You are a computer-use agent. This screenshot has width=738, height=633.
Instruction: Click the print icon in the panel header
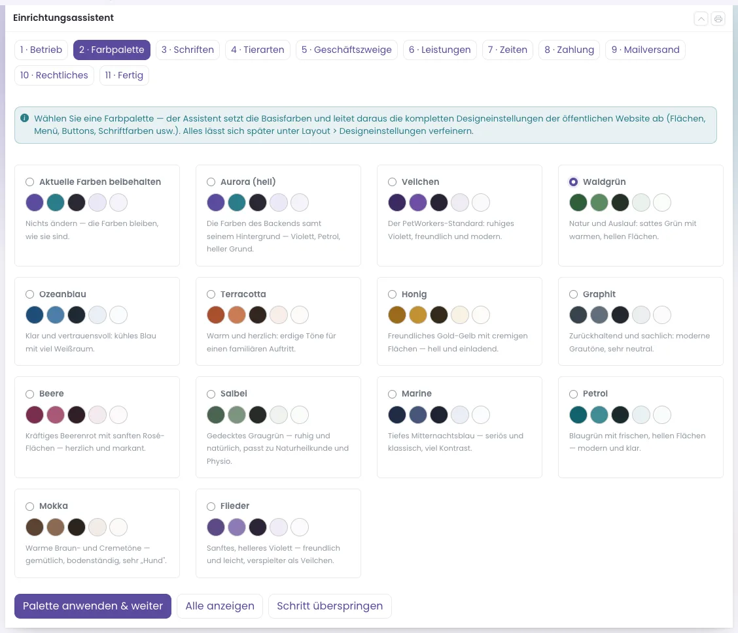click(x=718, y=19)
